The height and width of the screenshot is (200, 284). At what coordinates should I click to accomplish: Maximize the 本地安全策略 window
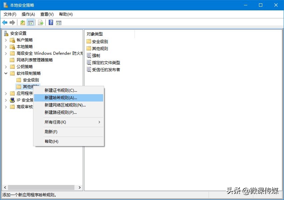261,5
